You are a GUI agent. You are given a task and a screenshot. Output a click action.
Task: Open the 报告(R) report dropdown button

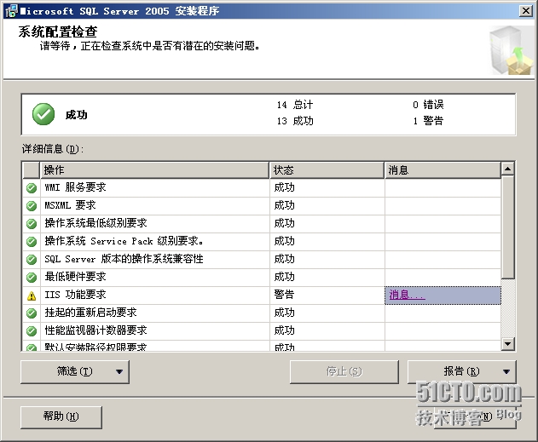461,372
